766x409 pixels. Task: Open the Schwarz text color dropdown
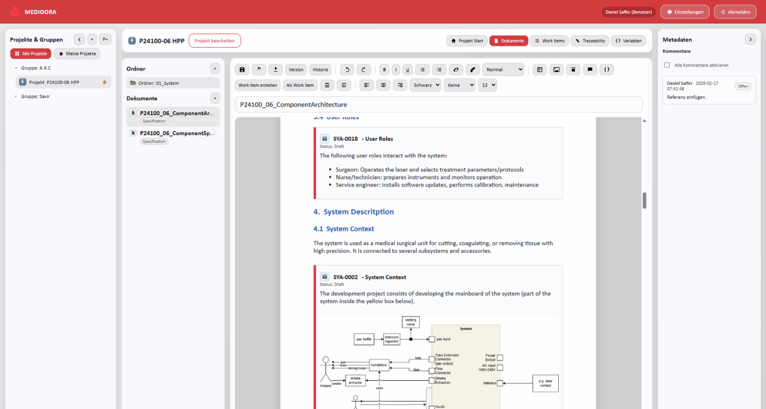click(425, 85)
